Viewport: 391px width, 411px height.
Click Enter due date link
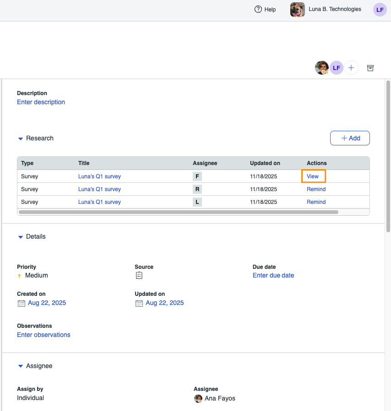[273, 275]
